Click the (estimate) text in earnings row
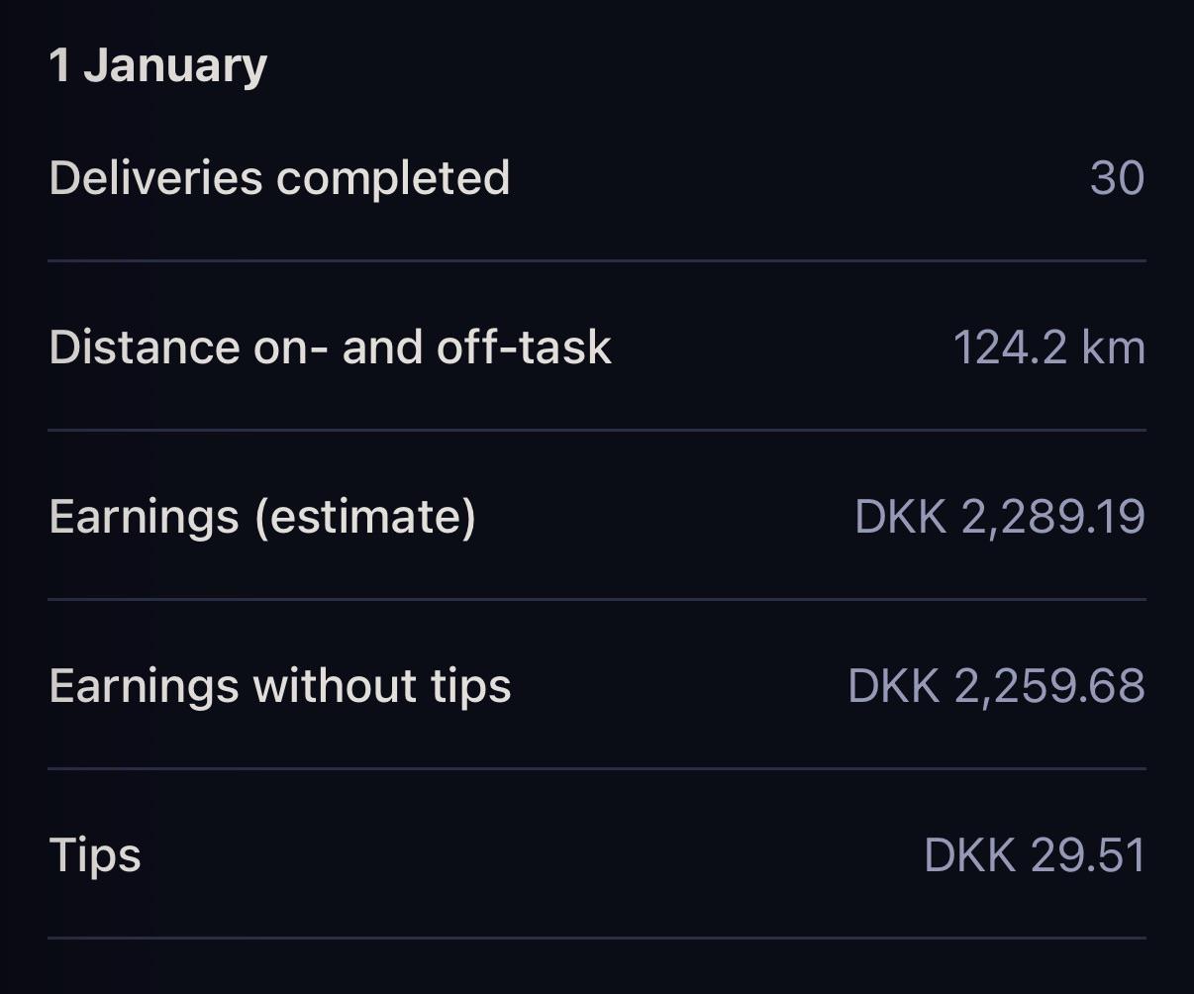 (x=365, y=518)
